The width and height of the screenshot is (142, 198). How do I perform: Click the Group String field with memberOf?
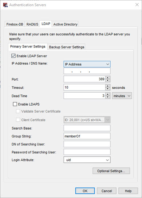pos(87,136)
